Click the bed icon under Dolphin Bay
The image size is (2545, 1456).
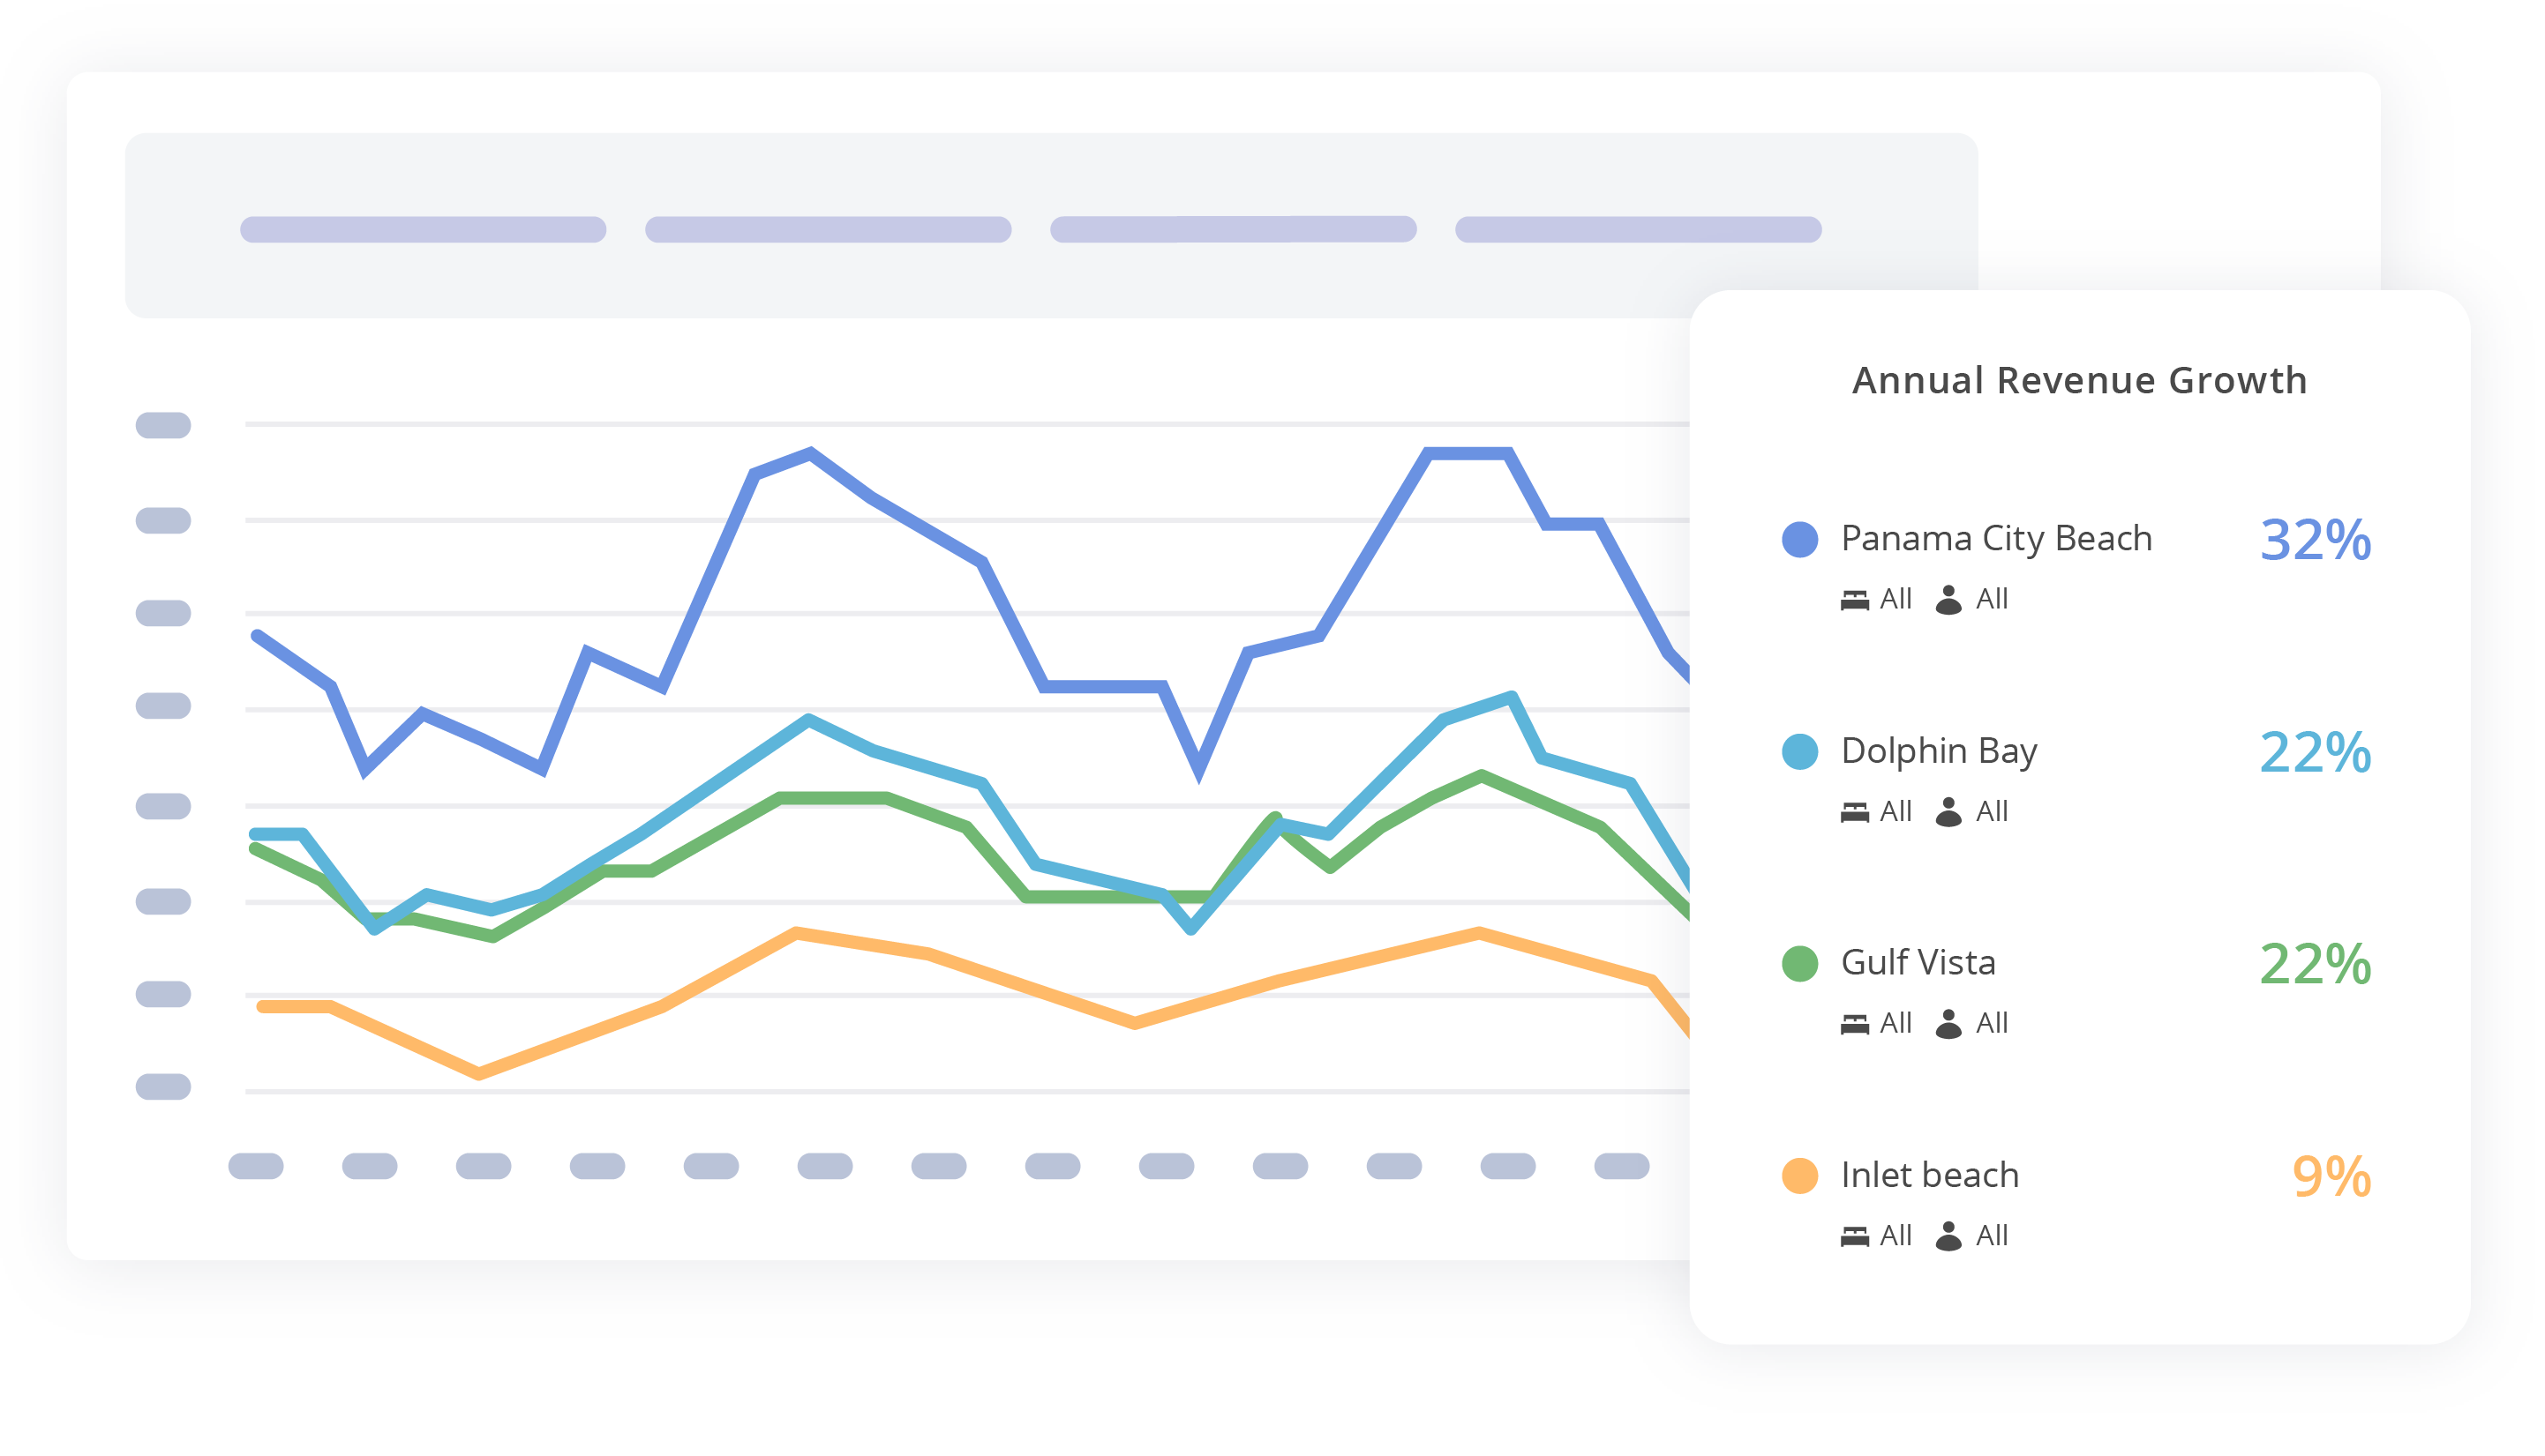tap(1854, 812)
